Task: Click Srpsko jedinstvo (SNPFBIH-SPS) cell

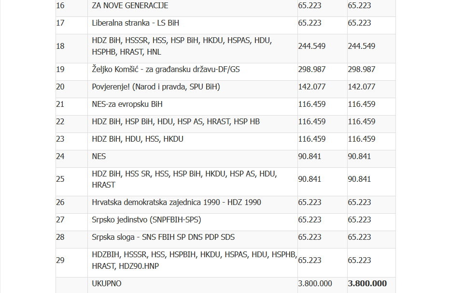Action: tap(146, 220)
